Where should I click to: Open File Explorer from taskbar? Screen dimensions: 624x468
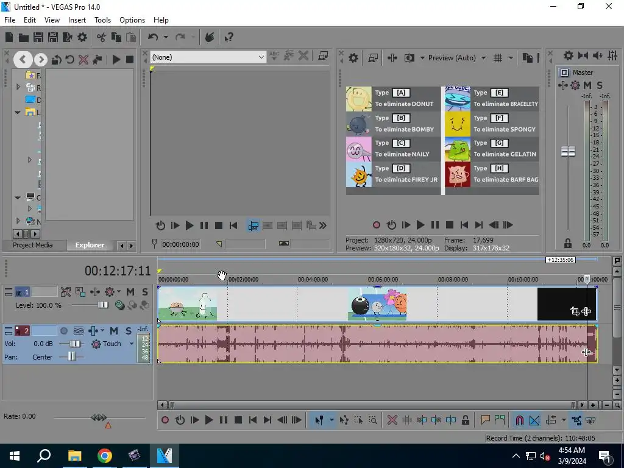tap(74, 456)
